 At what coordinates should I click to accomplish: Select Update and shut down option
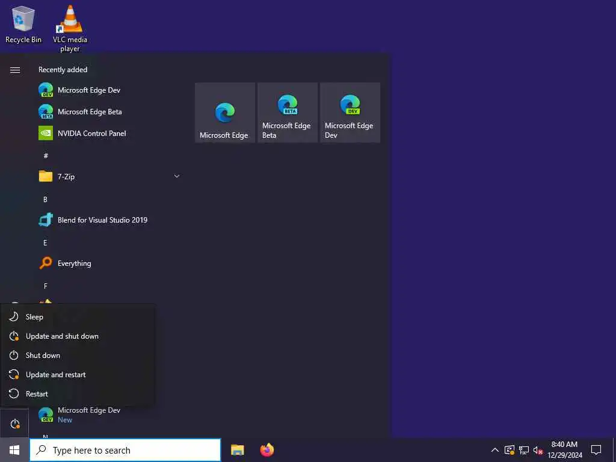tap(78, 336)
